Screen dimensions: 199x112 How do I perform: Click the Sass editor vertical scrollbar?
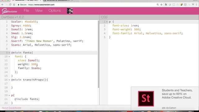point(99,54)
